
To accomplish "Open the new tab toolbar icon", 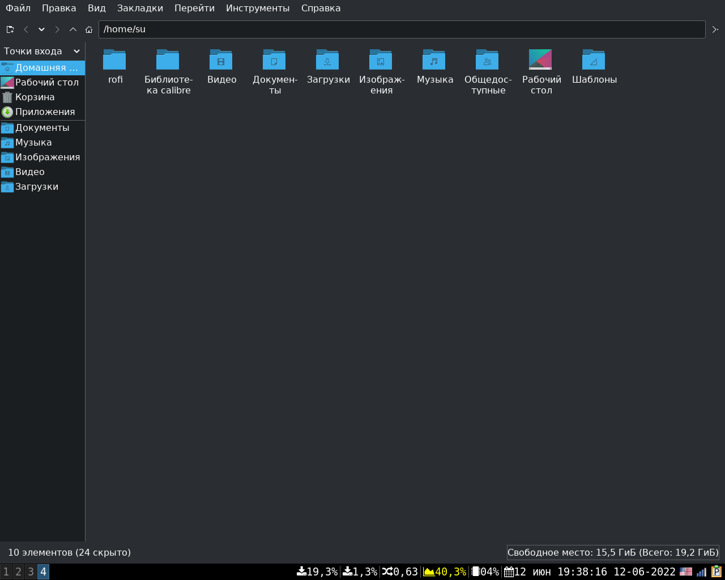I will [x=10, y=29].
